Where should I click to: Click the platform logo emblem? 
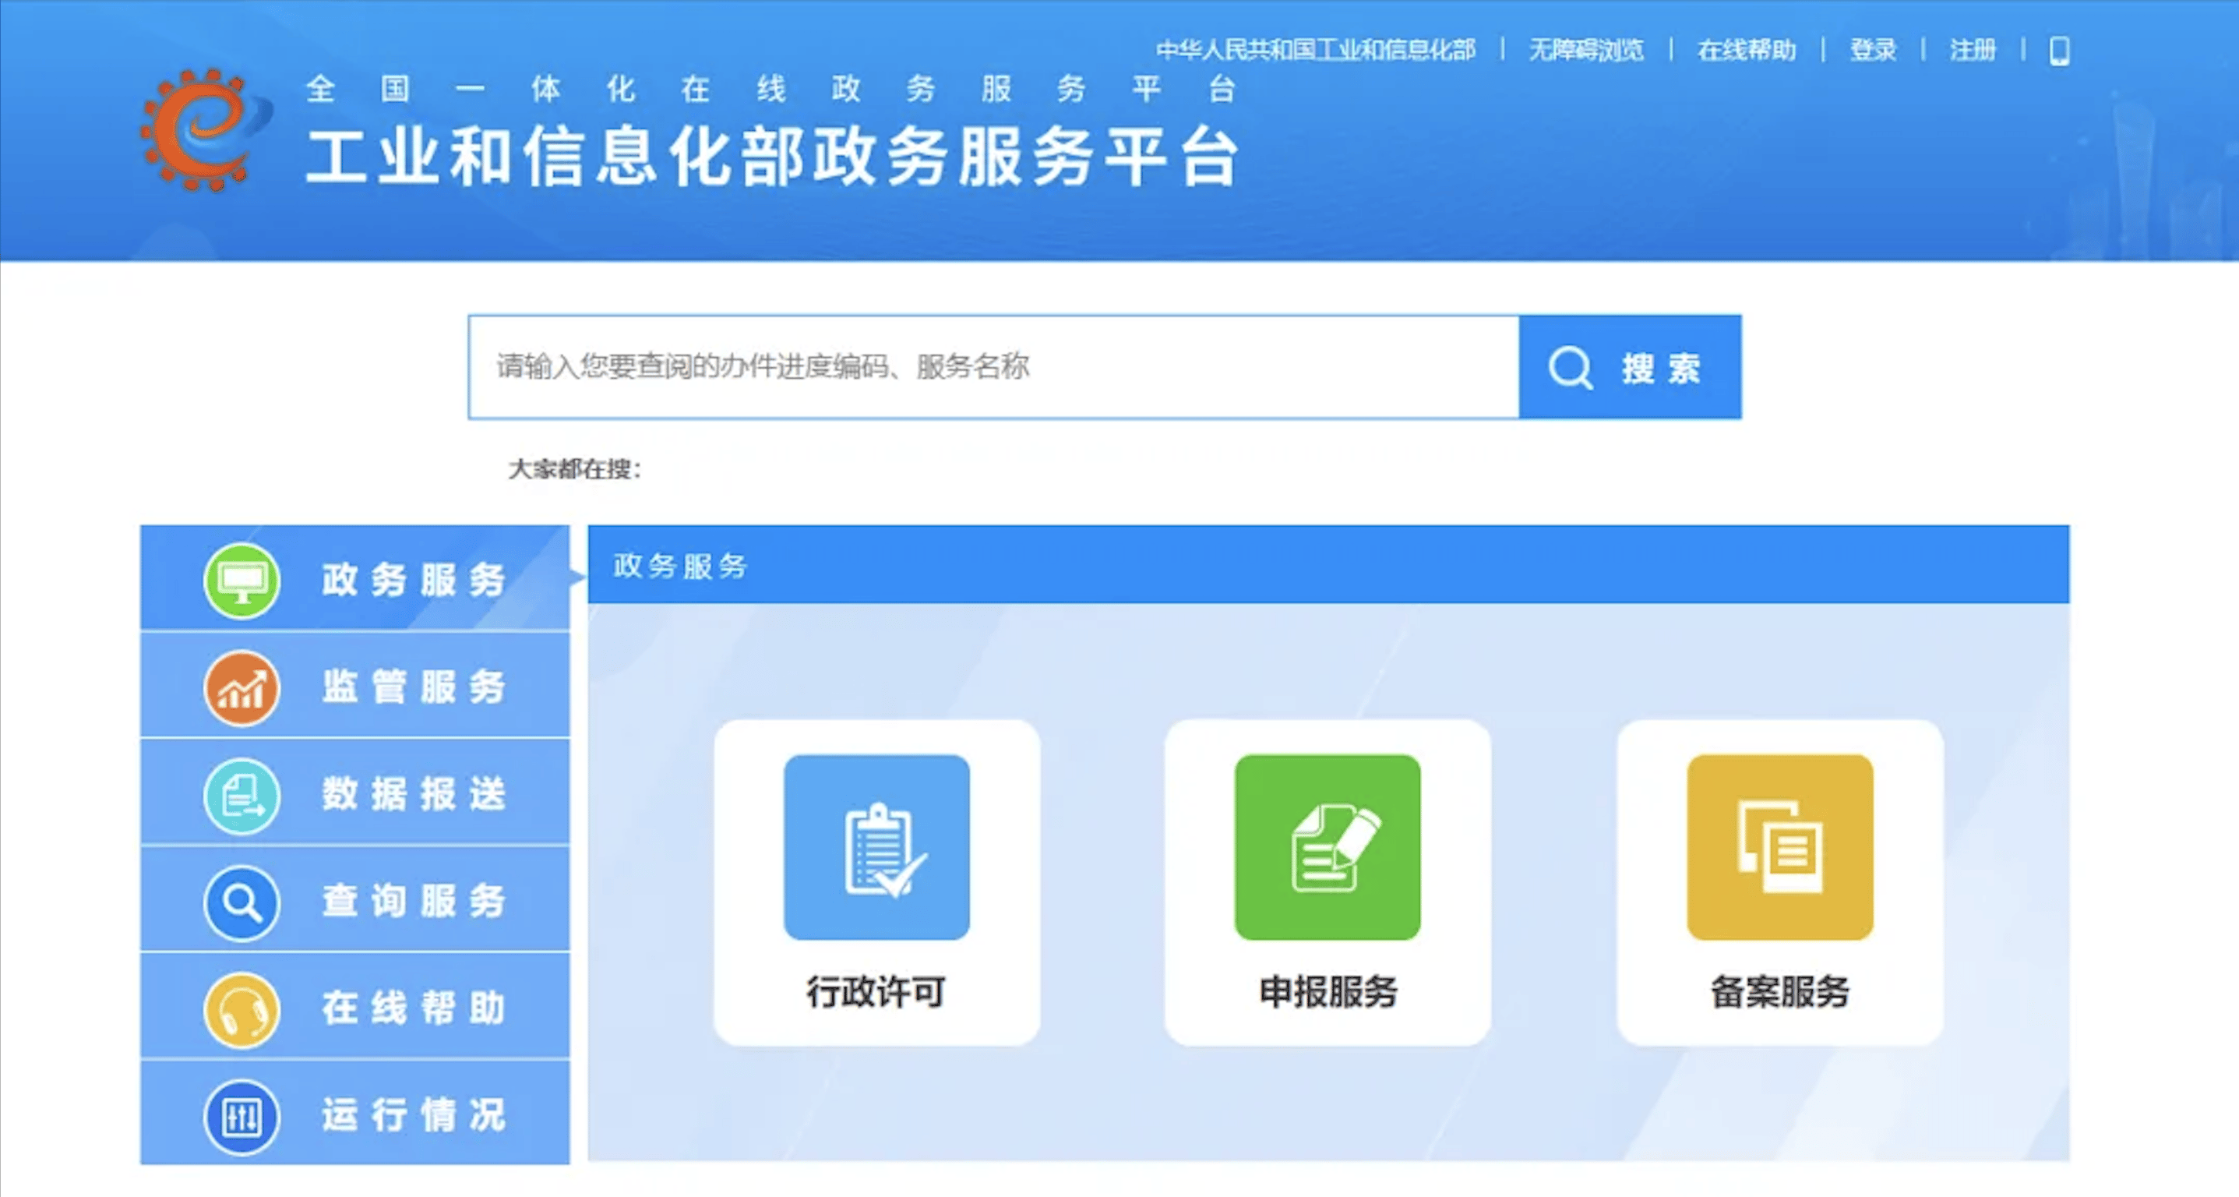tap(206, 130)
